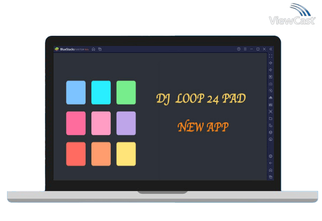322x221 pixels.
Task: Open the BlueStacks help icon
Action: click(239, 49)
